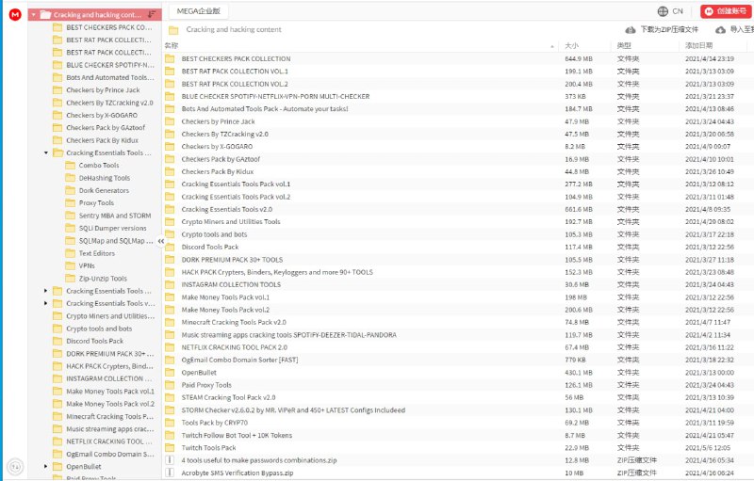Expand the OpenBullet tree node
The width and height of the screenshot is (754, 481).
tap(46, 466)
